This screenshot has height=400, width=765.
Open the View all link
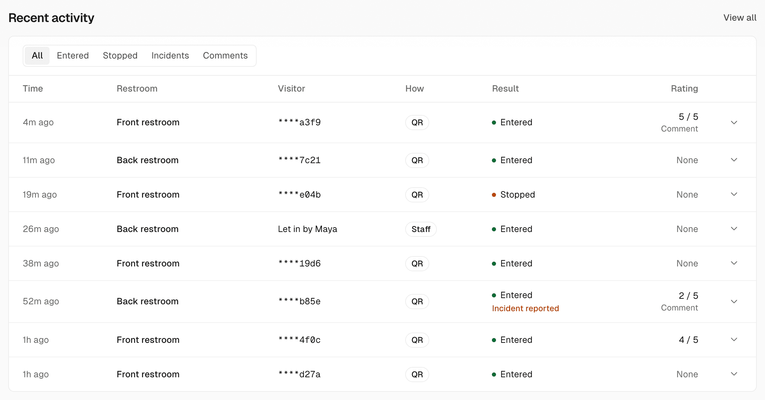pyautogui.click(x=740, y=18)
